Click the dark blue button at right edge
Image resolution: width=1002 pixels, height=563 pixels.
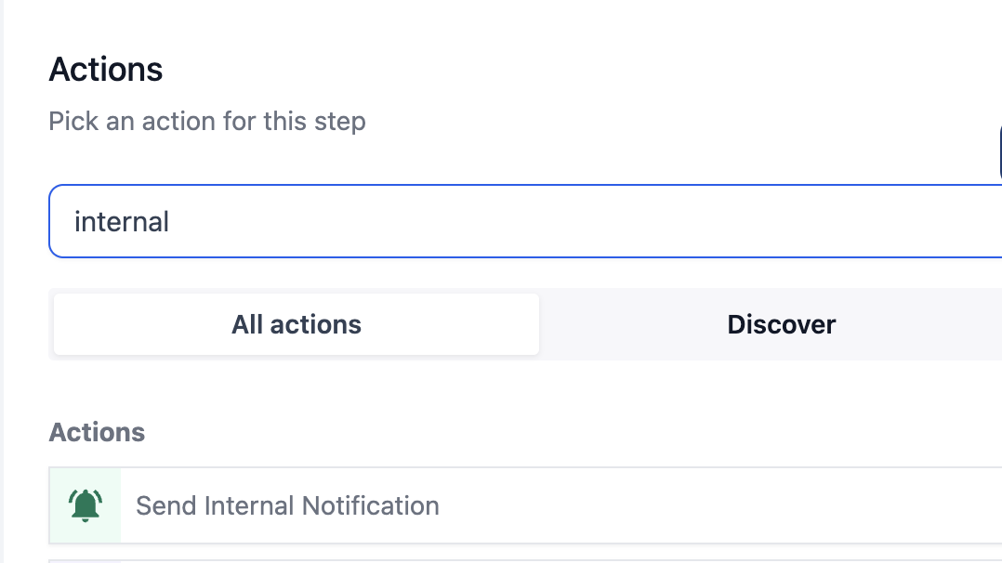tap(1000, 153)
